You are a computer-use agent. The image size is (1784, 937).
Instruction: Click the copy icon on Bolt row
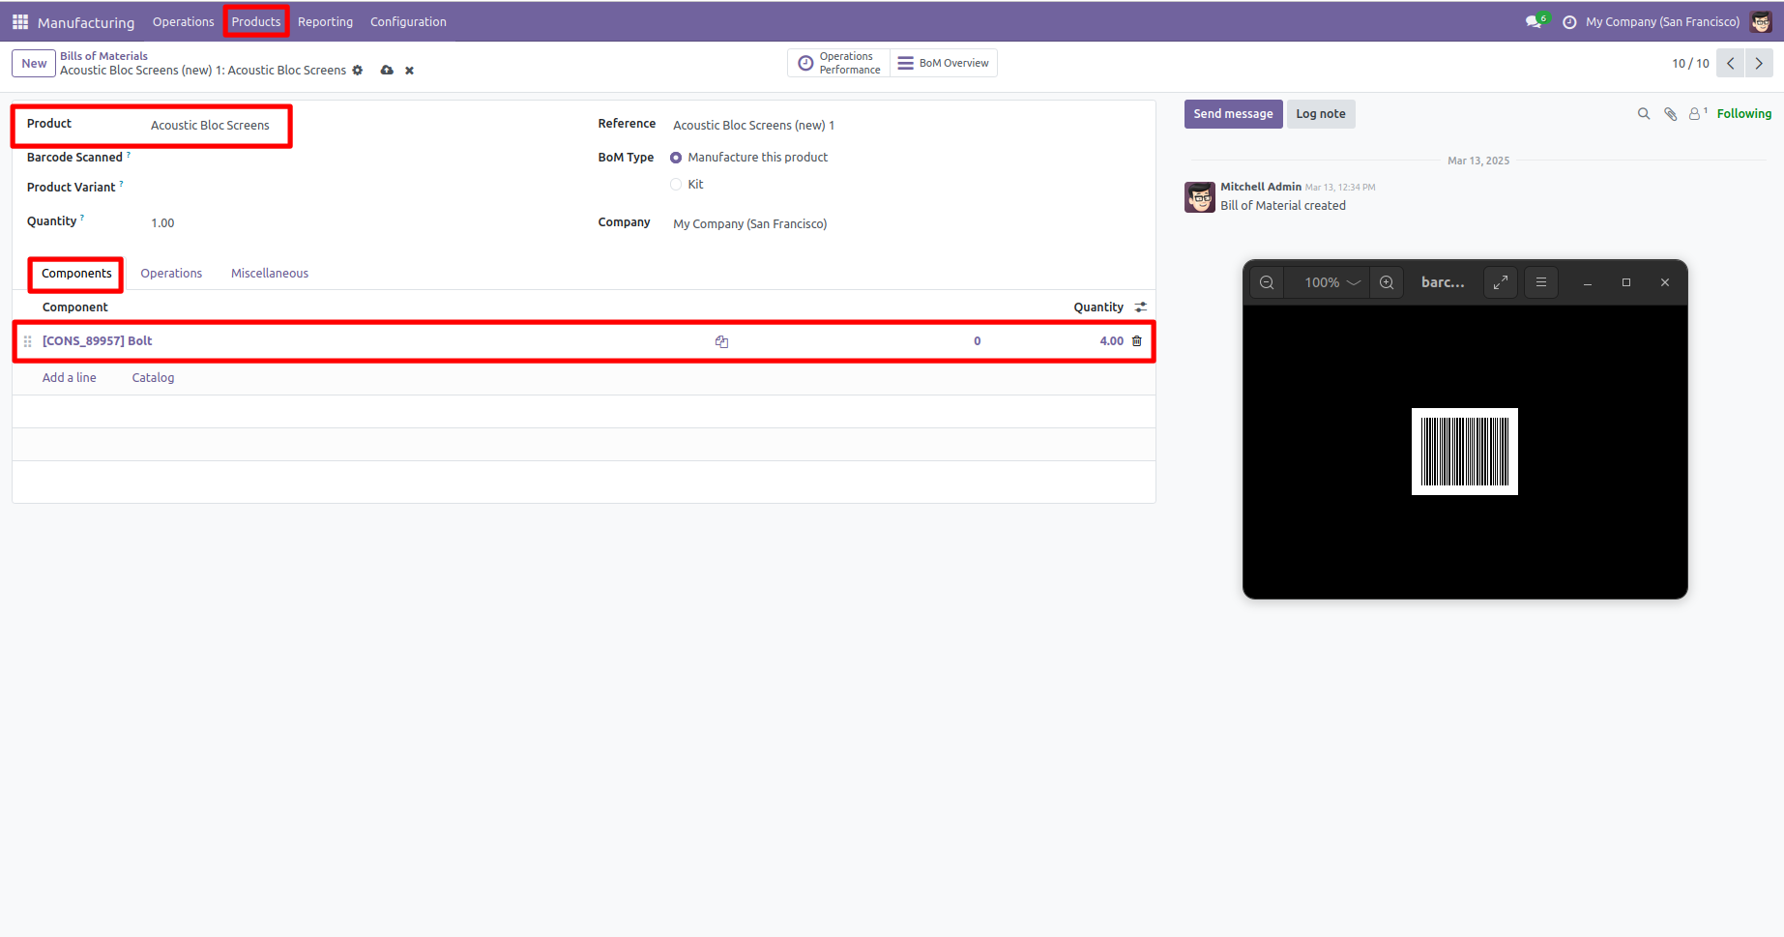[721, 341]
